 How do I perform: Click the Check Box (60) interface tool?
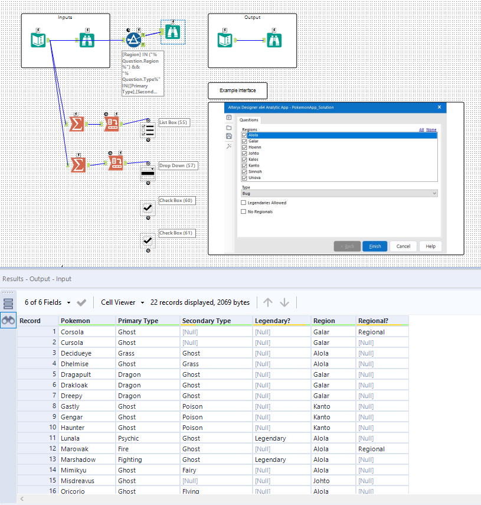pyautogui.click(x=148, y=208)
